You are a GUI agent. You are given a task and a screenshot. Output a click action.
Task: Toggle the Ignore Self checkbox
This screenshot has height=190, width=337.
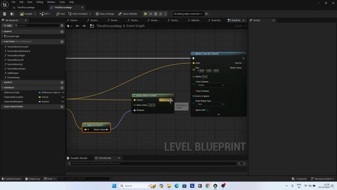point(207,110)
